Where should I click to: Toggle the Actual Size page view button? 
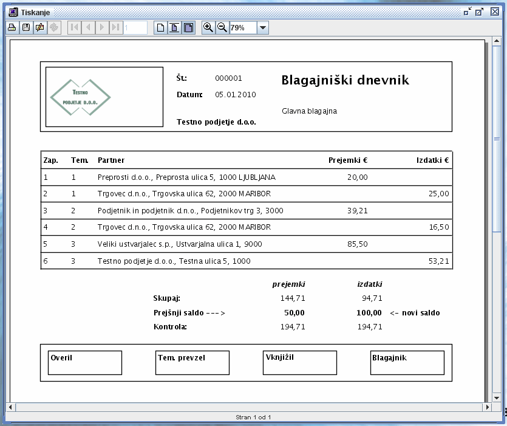pyautogui.click(x=161, y=27)
